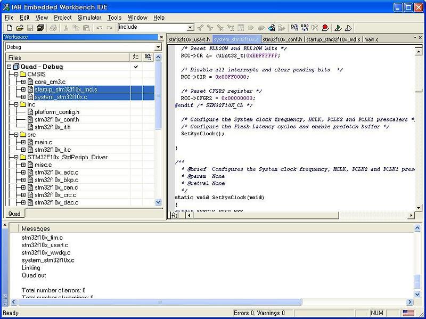The width and height of the screenshot is (426, 319).
Task: Open the Simulator menu
Action: (89, 18)
